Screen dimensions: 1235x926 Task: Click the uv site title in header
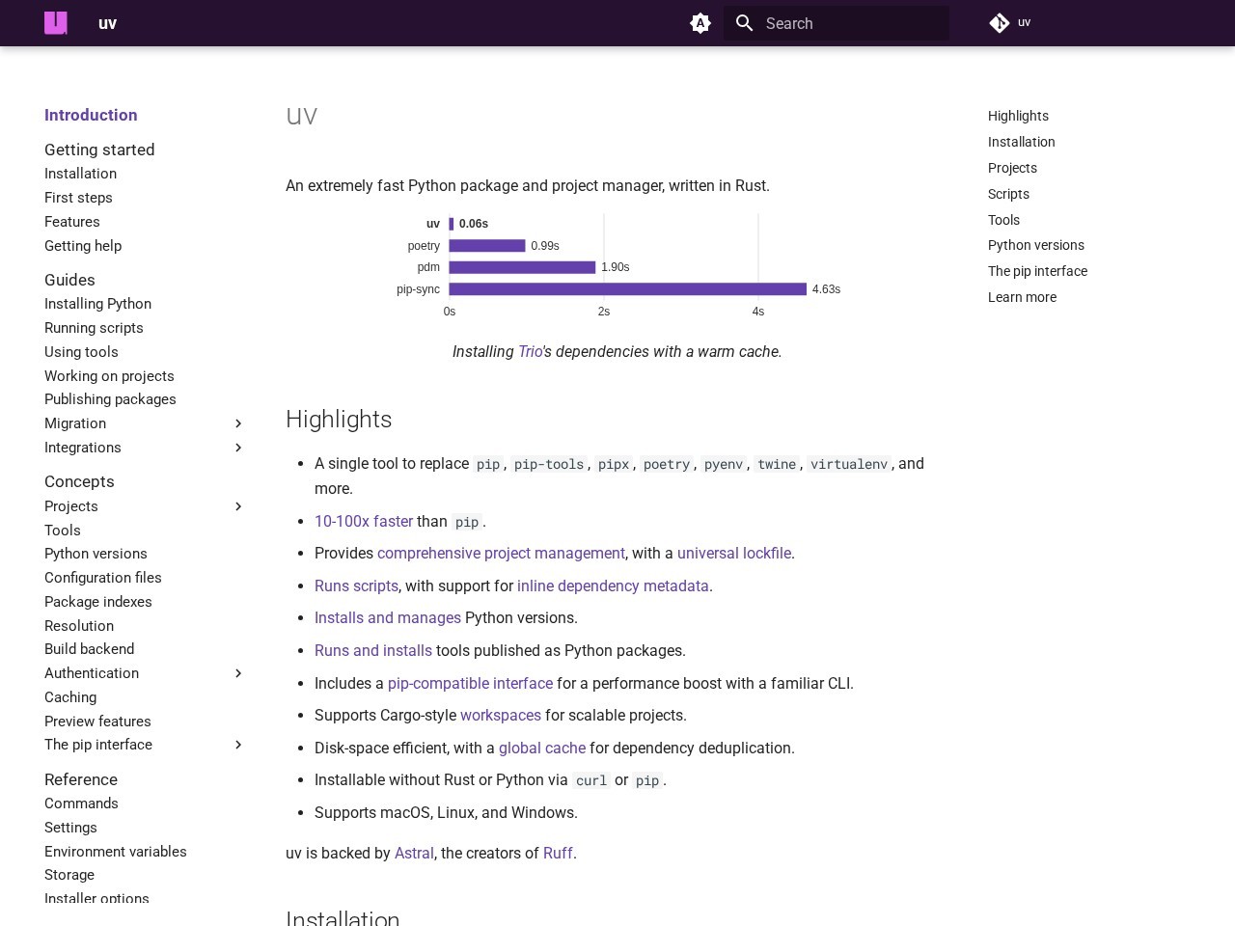tap(107, 23)
